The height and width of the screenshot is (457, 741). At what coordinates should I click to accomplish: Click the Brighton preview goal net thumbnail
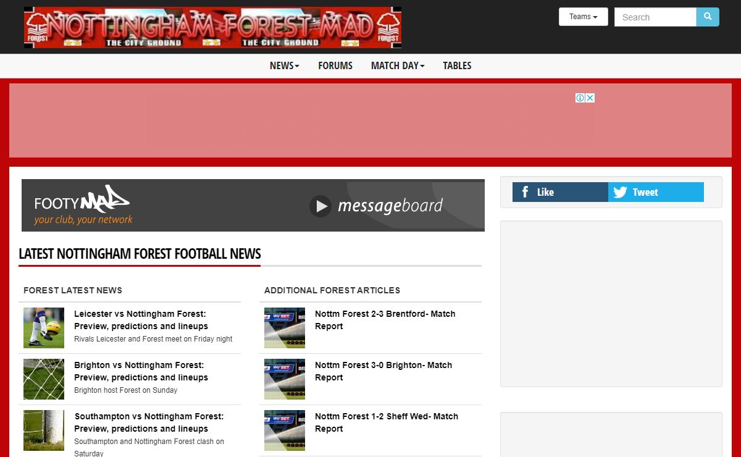(44, 379)
